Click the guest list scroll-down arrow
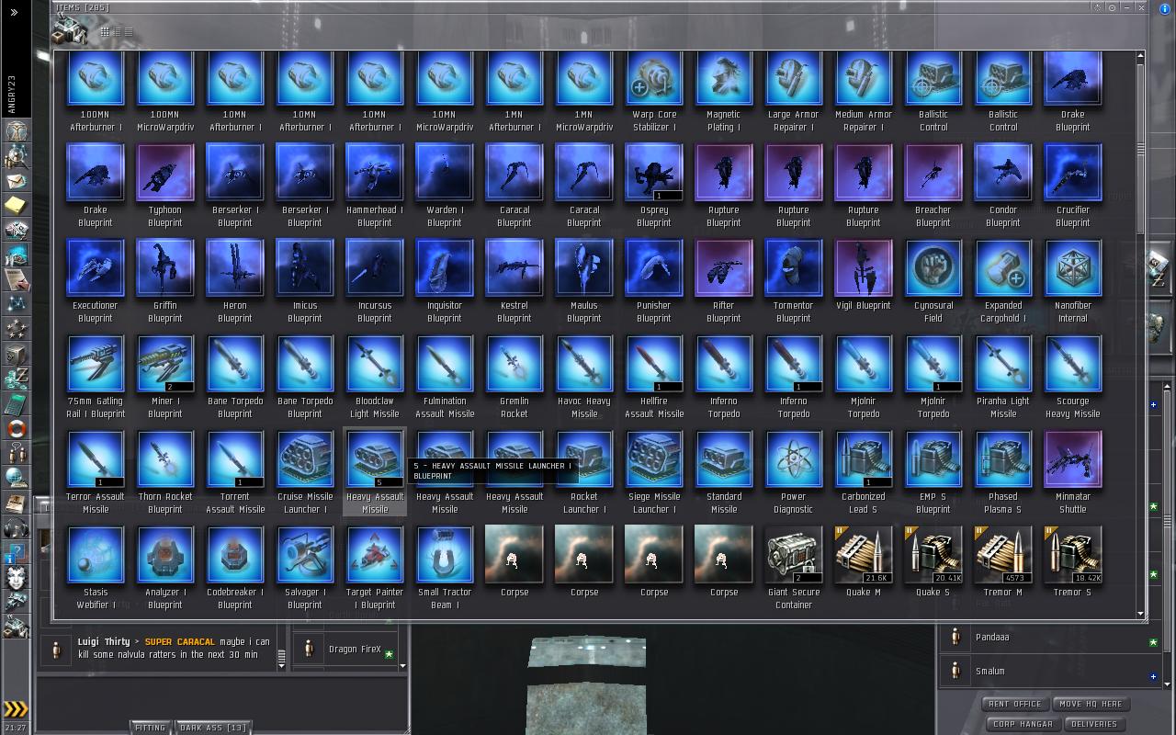This screenshot has height=735, width=1176. [1168, 684]
